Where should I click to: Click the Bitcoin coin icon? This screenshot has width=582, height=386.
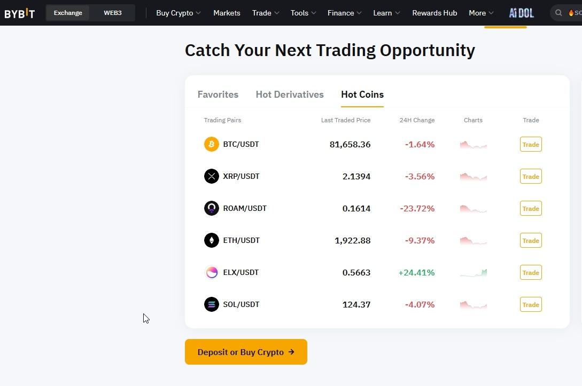(212, 144)
